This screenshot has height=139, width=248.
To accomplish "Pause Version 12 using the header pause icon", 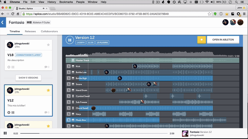I will point(70,40).
